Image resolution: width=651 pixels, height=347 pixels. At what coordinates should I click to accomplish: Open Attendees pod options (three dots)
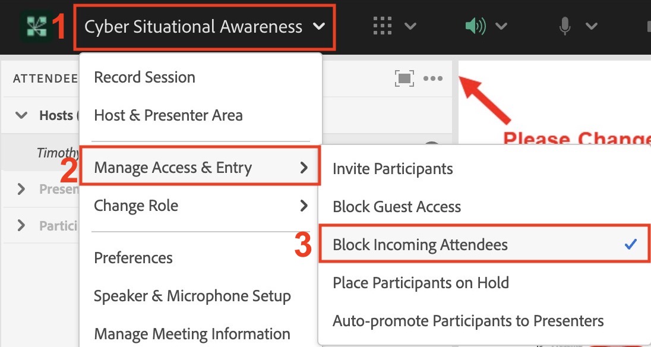(x=433, y=78)
